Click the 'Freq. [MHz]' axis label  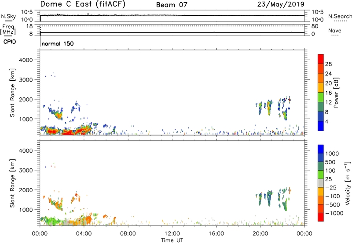[8, 30]
